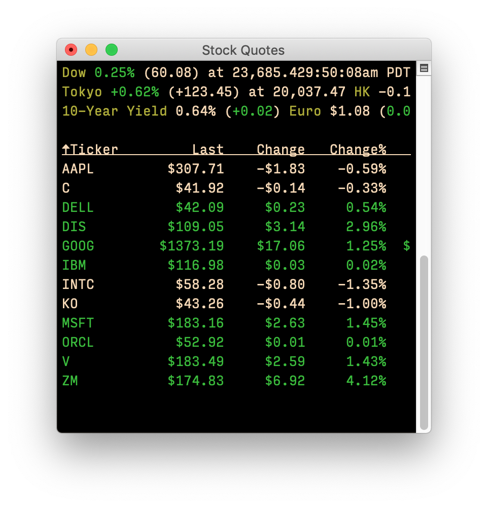The width and height of the screenshot is (488, 508).
Task: Select the V ticker symbol
Action: pos(66,361)
